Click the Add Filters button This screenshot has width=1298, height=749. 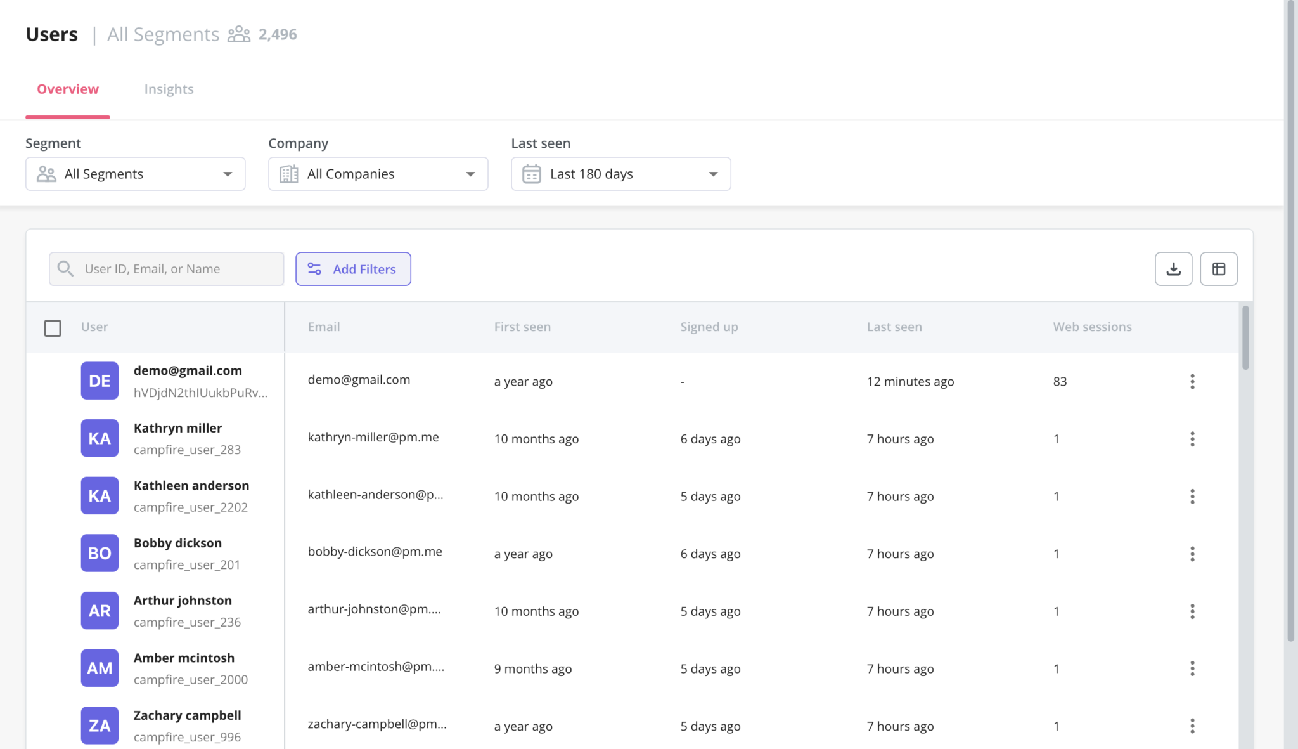[x=353, y=268]
